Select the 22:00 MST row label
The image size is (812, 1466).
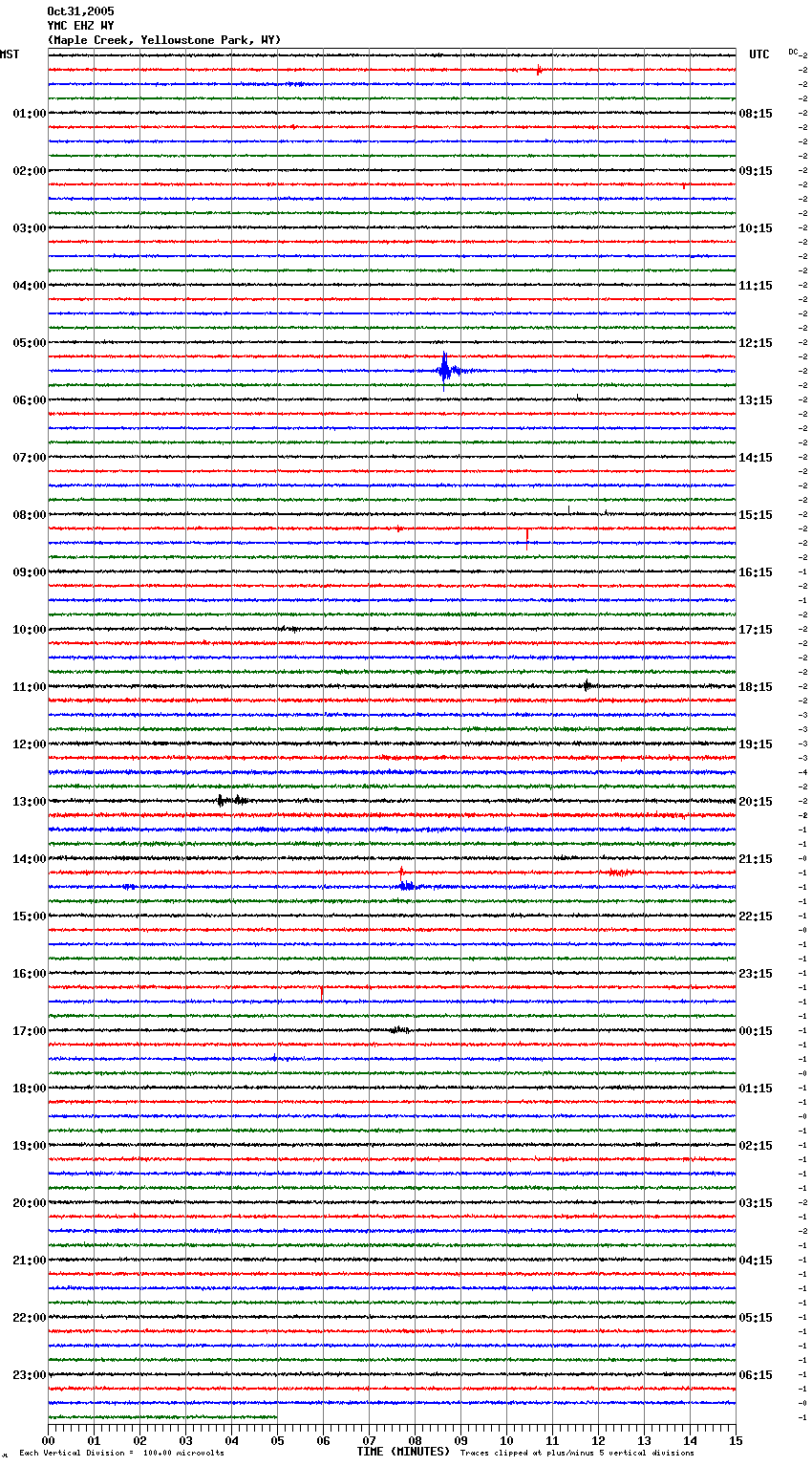[29, 1318]
